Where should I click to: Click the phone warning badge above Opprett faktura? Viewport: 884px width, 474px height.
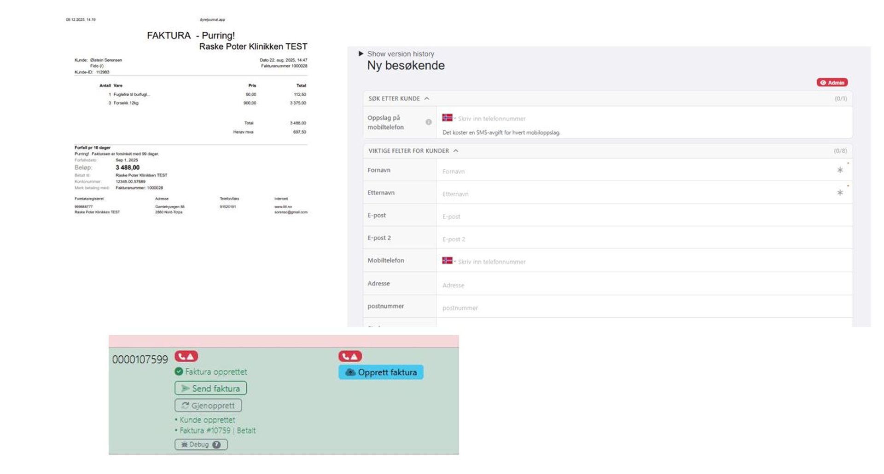tap(350, 356)
